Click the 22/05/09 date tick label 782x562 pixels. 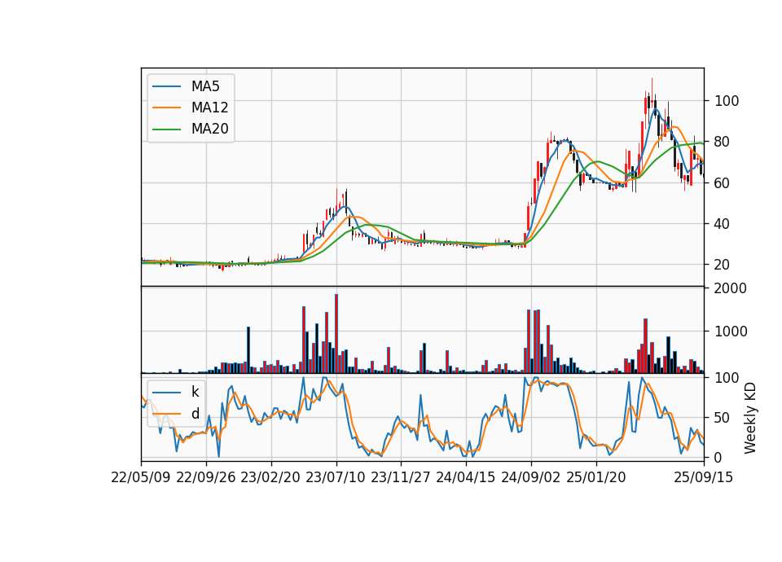(x=141, y=477)
